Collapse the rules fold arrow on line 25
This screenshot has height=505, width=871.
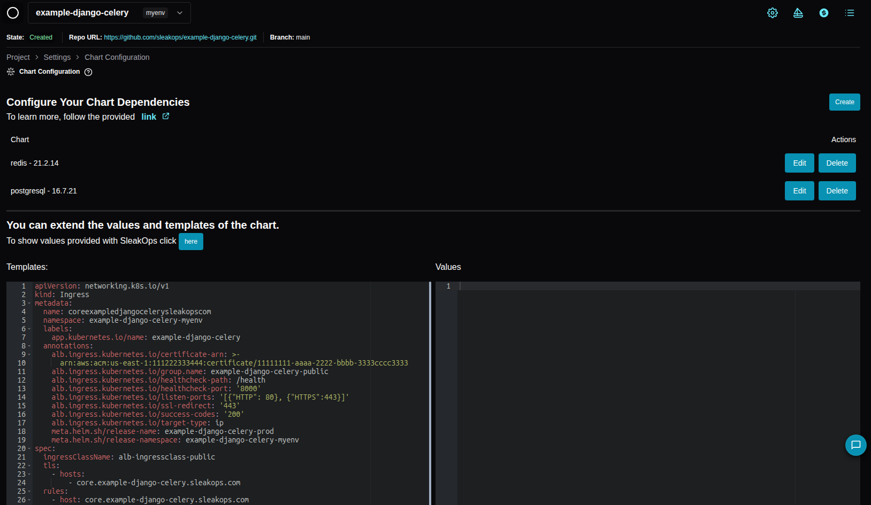(x=29, y=492)
